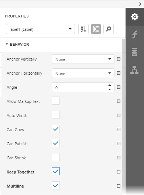This screenshot has height=195, width=144.
Task: Open the Expressions function tab
Action: pyautogui.click(x=135, y=35)
